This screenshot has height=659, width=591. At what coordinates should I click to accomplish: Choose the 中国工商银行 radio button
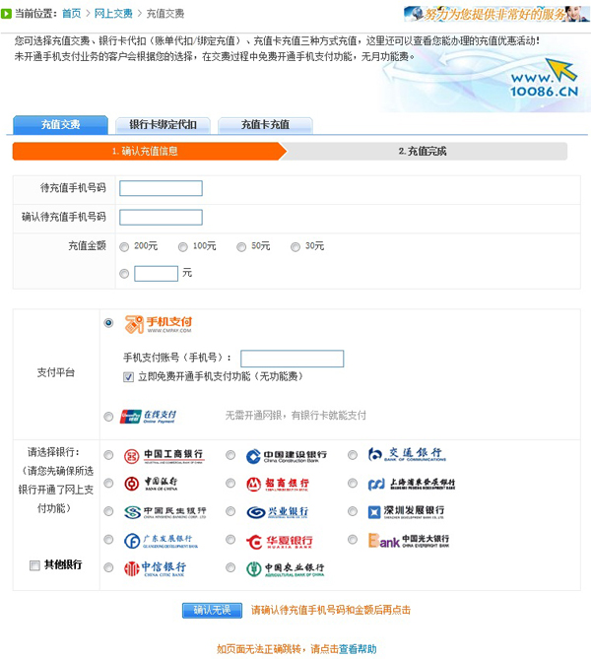pyautogui.click(x=108, y=455)
